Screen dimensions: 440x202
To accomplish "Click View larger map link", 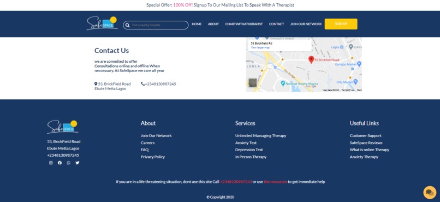I will [x=260, y=47].
